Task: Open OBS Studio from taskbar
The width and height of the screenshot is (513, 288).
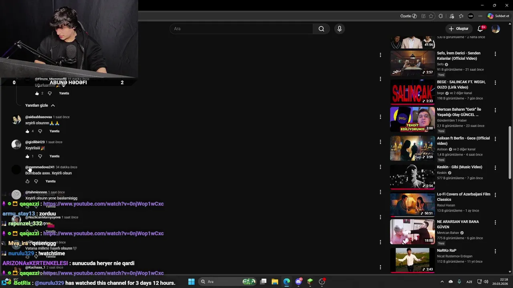Action: click(x=322, y=282)
